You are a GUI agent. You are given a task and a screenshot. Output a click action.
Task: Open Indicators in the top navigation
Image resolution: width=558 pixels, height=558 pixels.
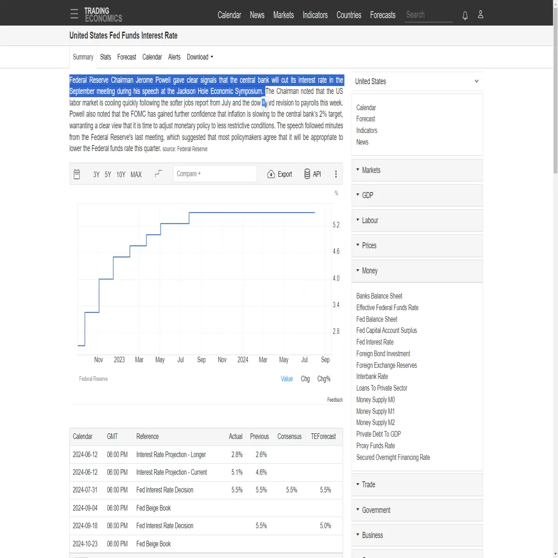(315, 15)
